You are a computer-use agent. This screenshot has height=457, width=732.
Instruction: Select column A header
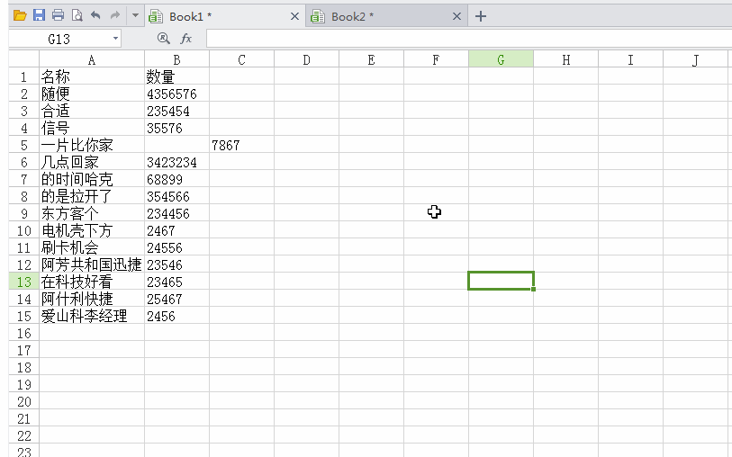(92, 59)
